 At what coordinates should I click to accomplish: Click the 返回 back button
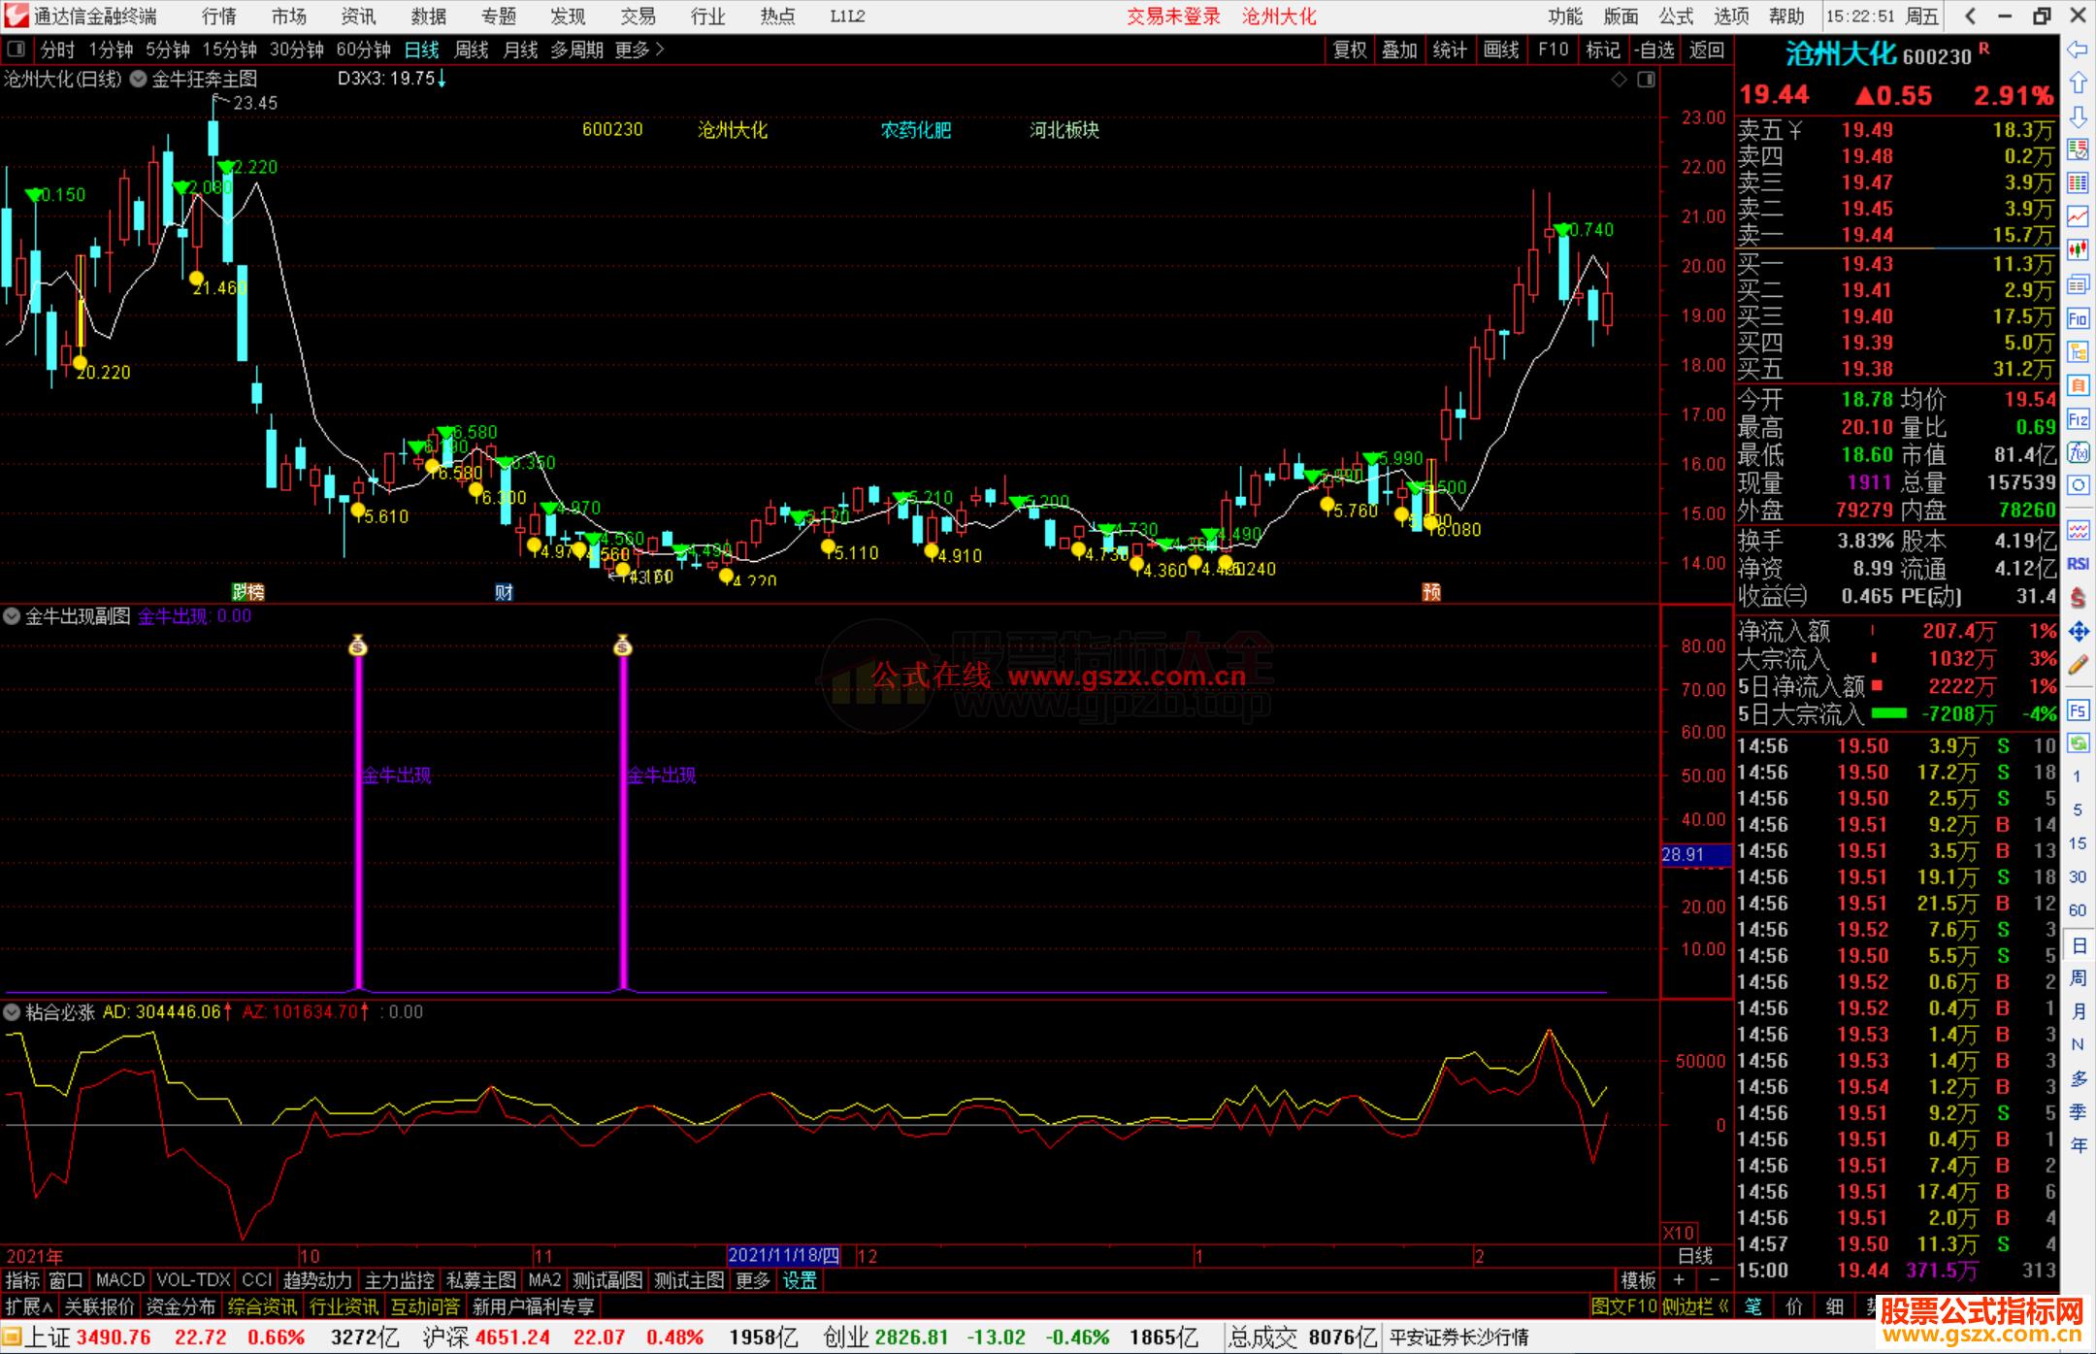point(1706,50)
